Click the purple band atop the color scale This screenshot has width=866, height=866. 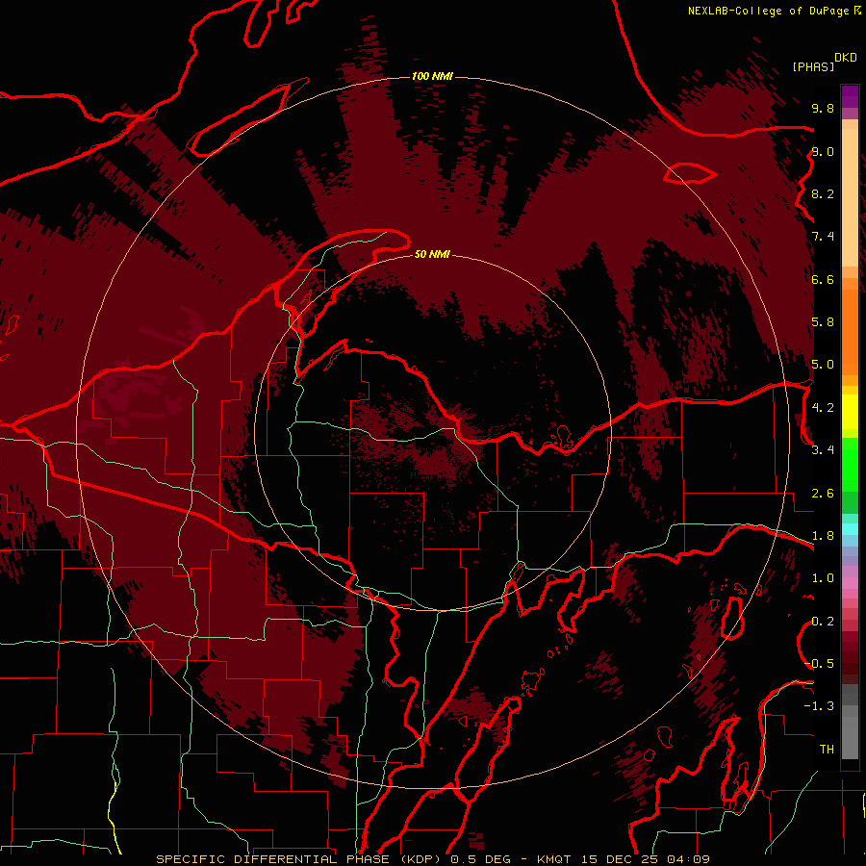coord(850,96)
